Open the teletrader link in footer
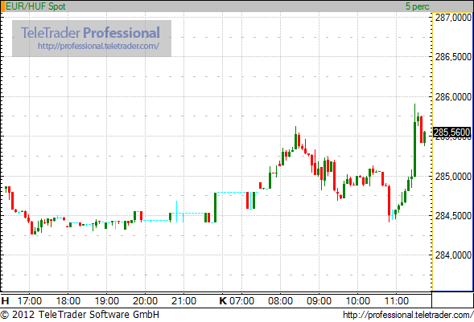This screenshot has width=474, height=322. [408, 315]
